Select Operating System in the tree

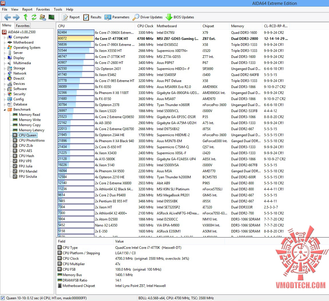(x=27, y=48)
